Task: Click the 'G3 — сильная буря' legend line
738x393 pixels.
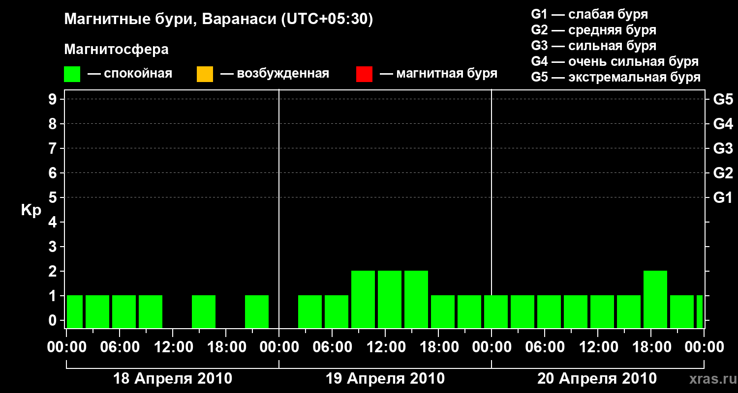Action: pyautogui.click(x=593, y=46)
